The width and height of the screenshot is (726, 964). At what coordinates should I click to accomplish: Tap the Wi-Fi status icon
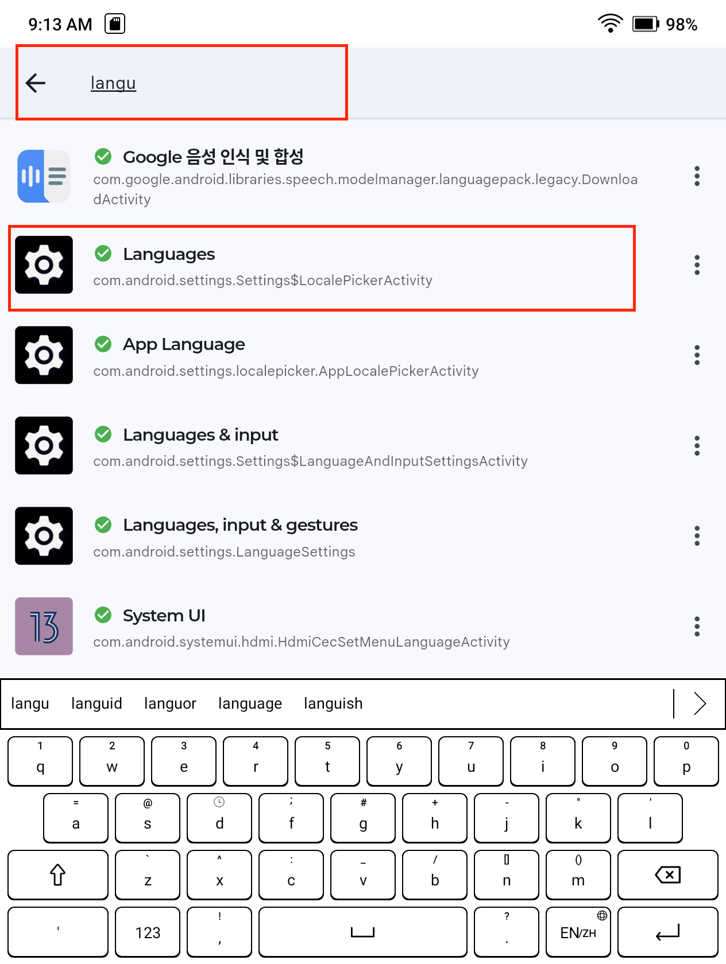point(610,24)
